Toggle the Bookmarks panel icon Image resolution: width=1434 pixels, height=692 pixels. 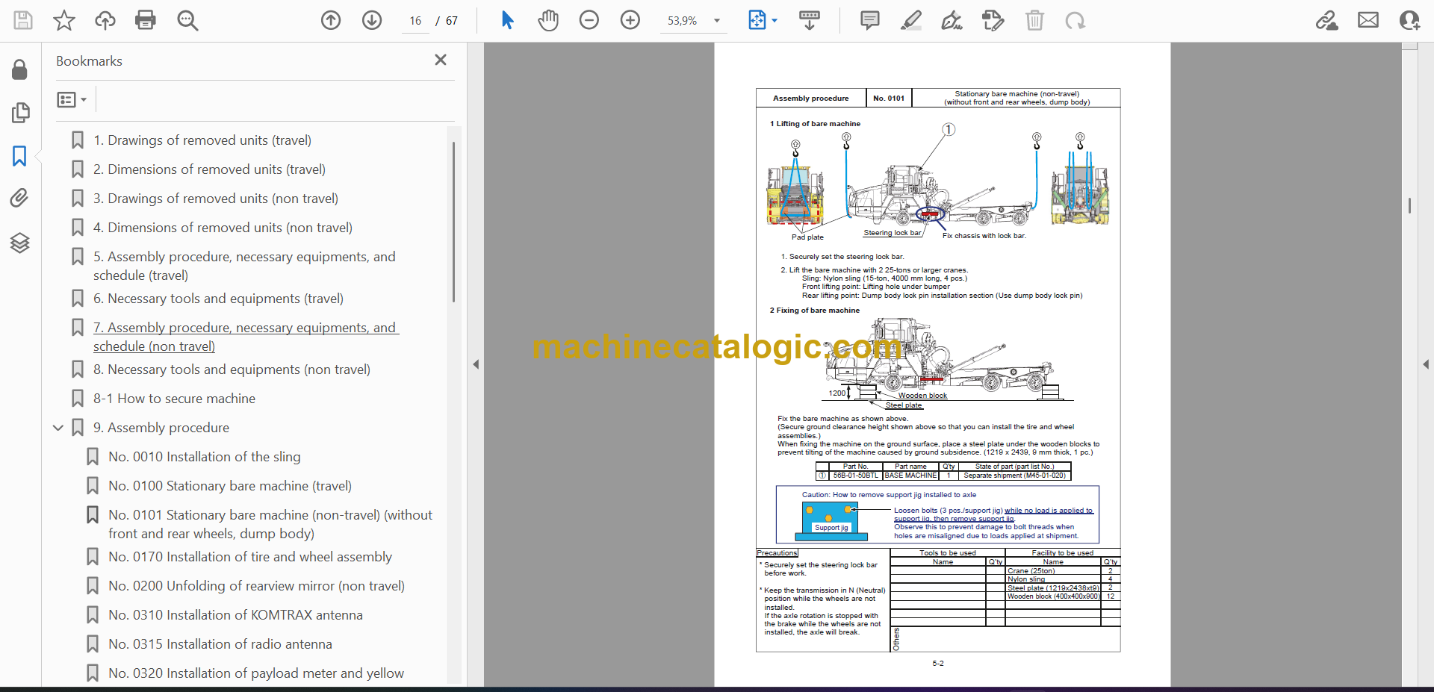[x=19, y=156]
